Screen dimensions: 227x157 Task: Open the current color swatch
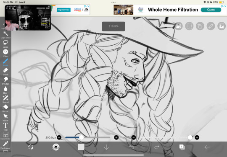81,147
